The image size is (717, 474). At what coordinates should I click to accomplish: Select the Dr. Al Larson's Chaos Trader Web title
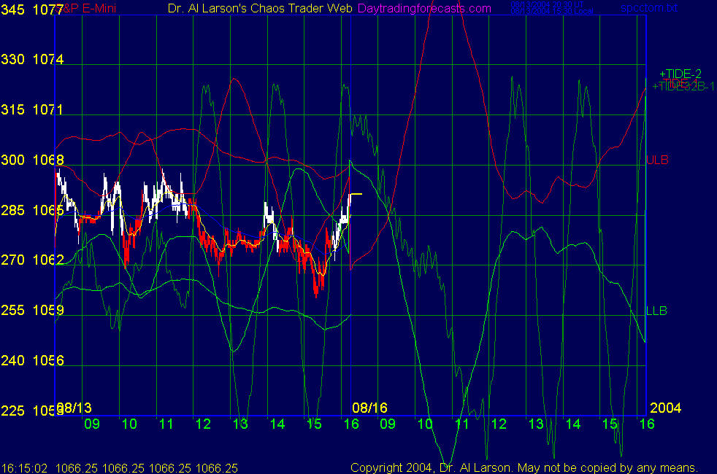(260, 8)
